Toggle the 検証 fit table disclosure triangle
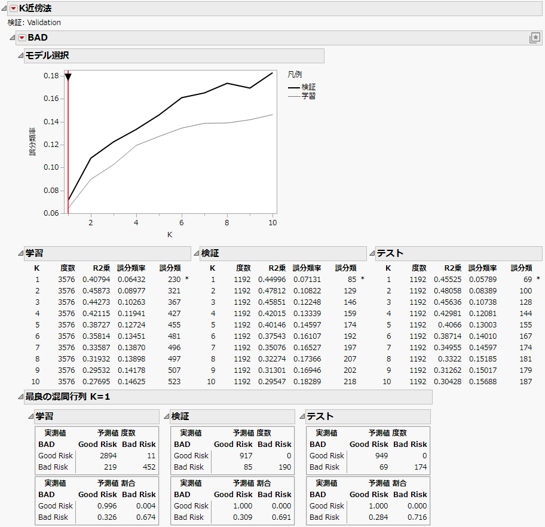Viewport: 545px width, 527px height. tap(196, 254)
